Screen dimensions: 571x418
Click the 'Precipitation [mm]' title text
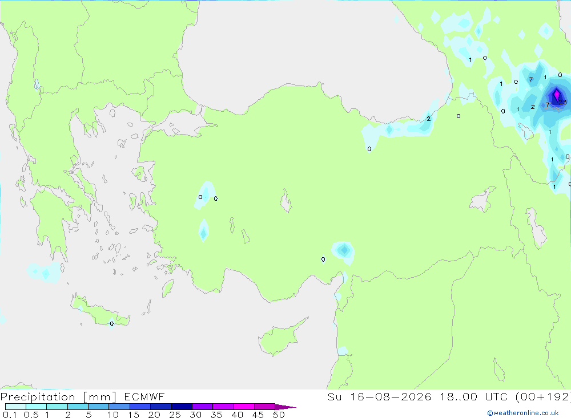(58, 397)
